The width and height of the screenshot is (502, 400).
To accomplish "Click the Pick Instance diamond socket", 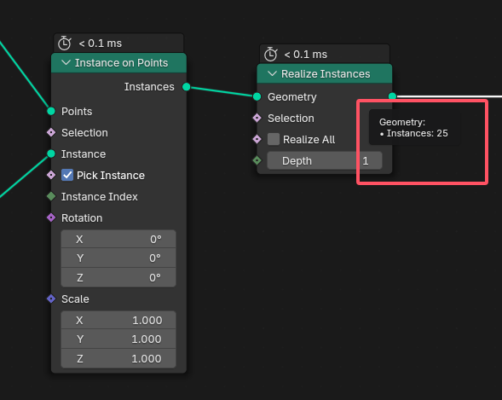I will [x=51, y=175].
